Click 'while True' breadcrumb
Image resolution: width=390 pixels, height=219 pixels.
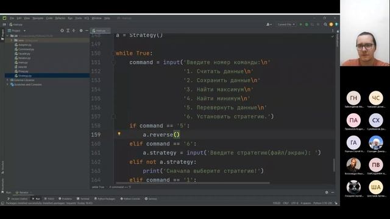[98, 187]
